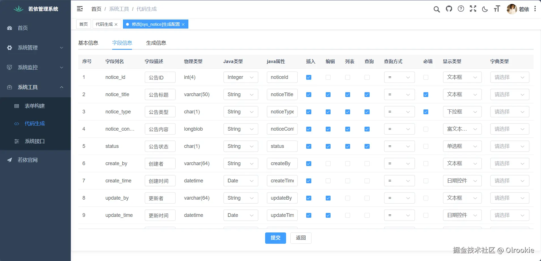Edit the 公告标题 field description input
The width and height of the screenshot is (541, 261).
click(x=160, y=94)
